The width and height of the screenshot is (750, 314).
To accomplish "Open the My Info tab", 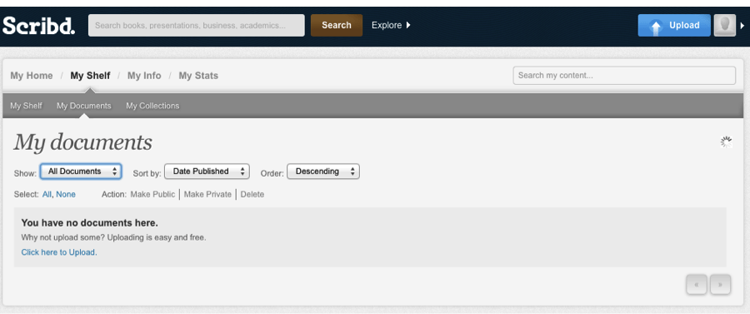I will [x=144, y=76].
